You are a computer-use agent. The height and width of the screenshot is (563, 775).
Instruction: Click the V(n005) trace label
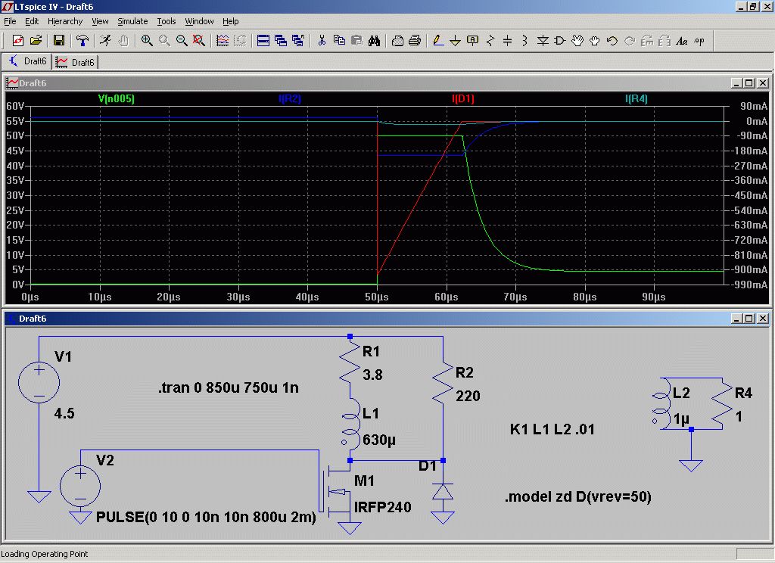click(x=116, y=98)
